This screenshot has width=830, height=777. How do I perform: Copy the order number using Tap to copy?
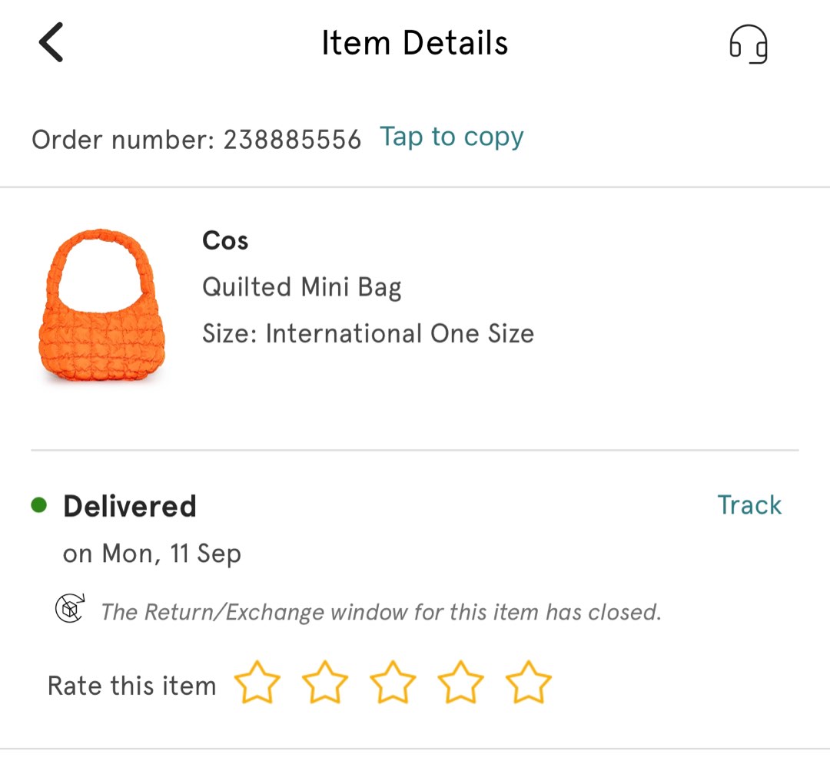(451, 137)
